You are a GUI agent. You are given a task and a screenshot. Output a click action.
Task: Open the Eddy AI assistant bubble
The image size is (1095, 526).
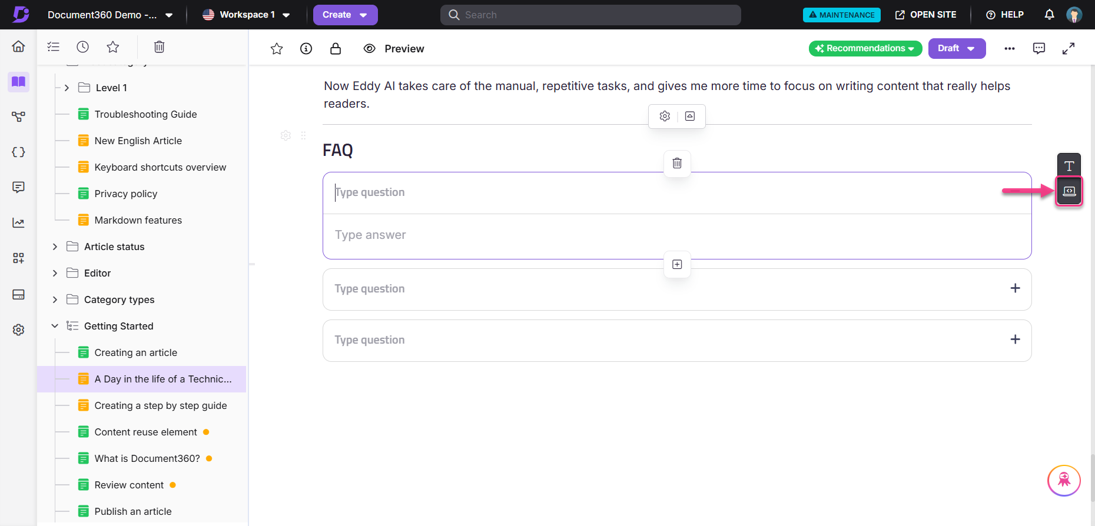click(x=1064, y=481)
